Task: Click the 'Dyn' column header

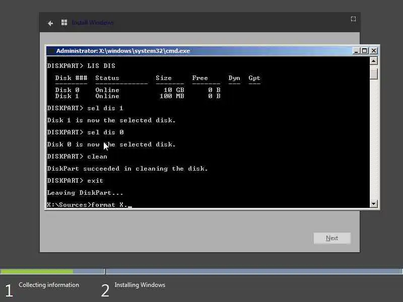Action: point(234,78)
